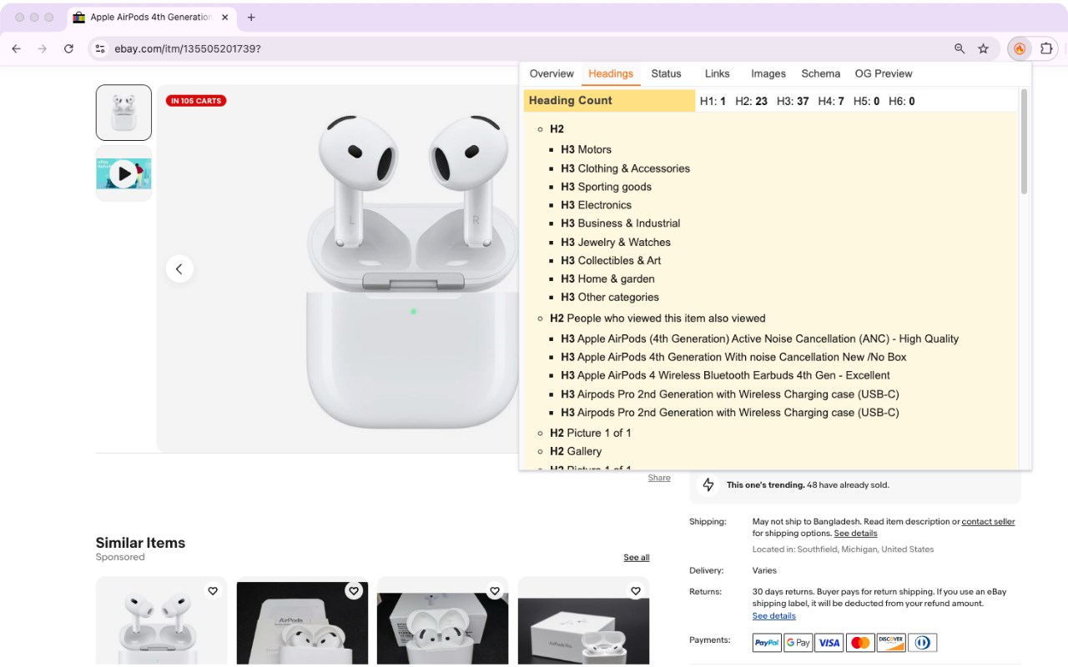
Task: Click the third similar item image
Action: (443, 621)
